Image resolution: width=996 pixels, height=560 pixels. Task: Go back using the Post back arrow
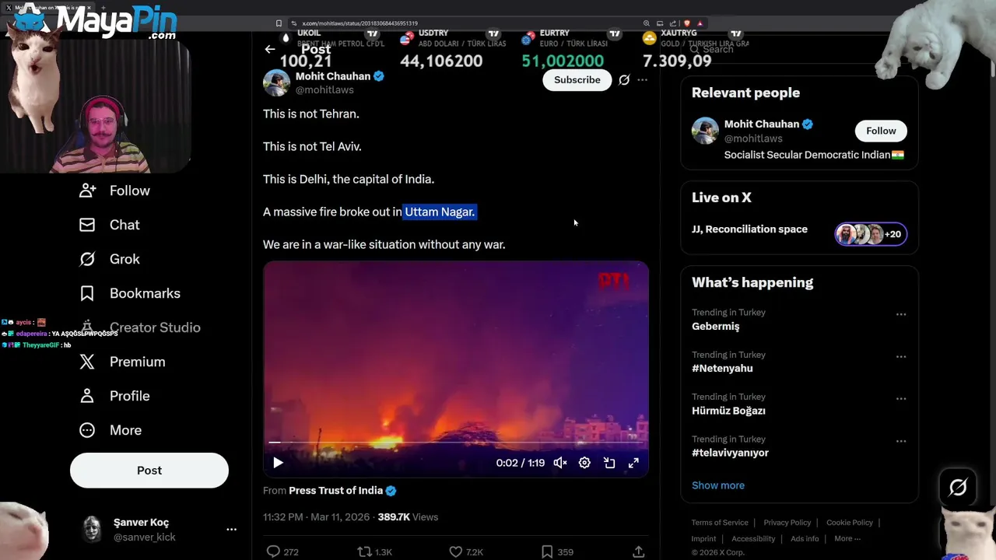(x=270, y=49)
